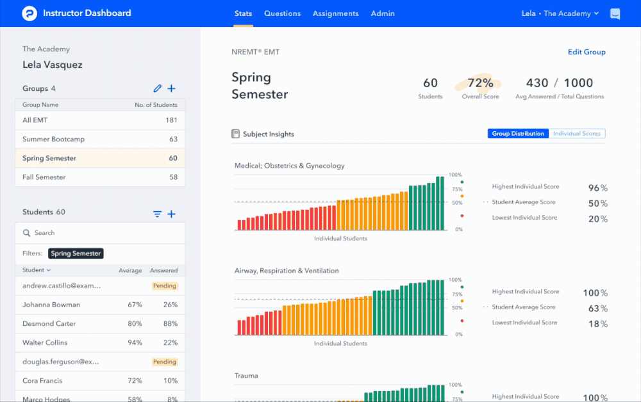This screenshot has height=402, width=641.
Task: Open the Lela • The Academy account dropdown
Action: click(x=560, y=13)
